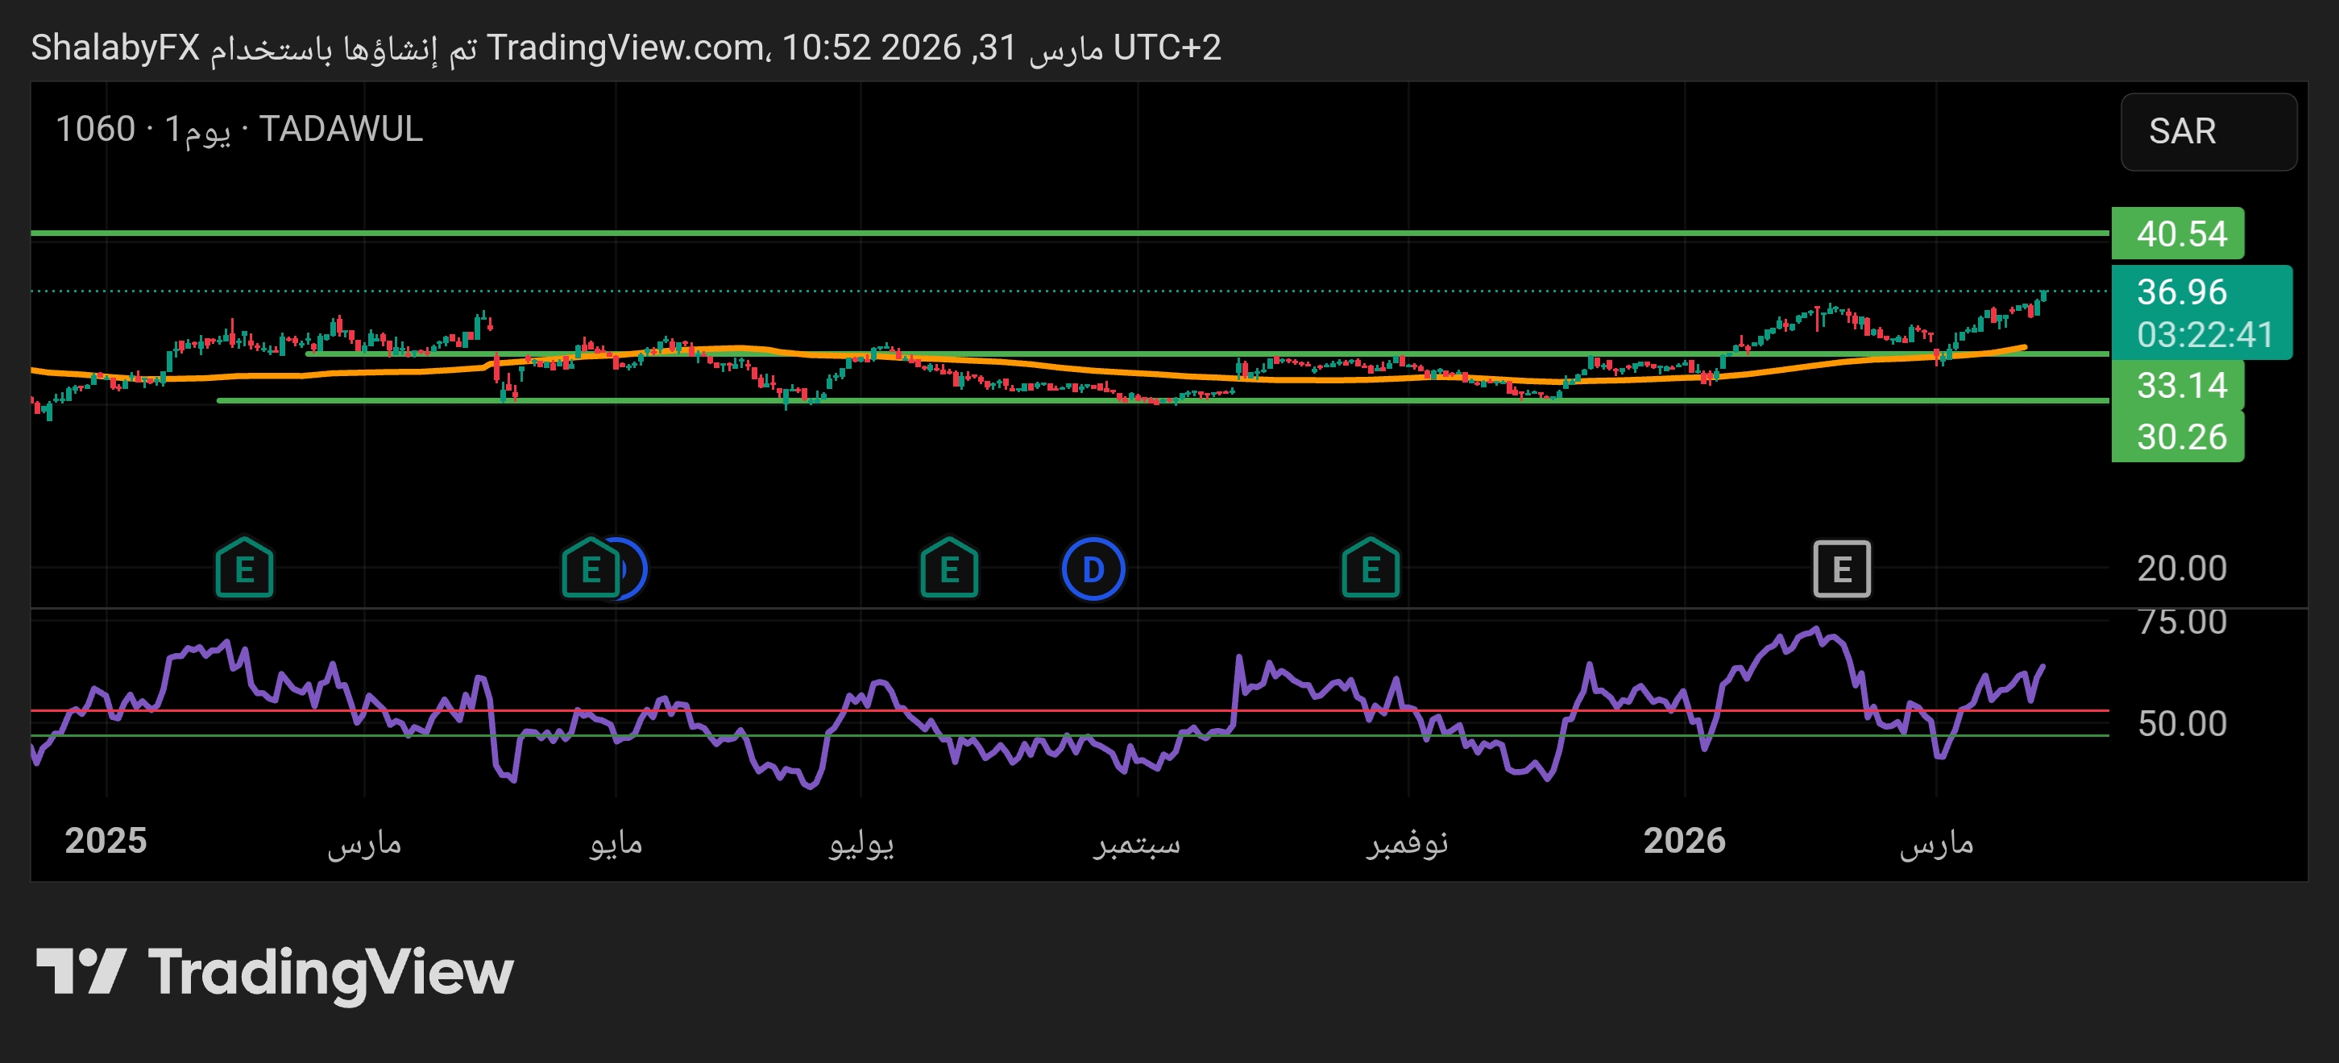This screenshot has width=2339, height=1063.
Task: Click the earnings E marker near October
Action: coord(1371,569)
